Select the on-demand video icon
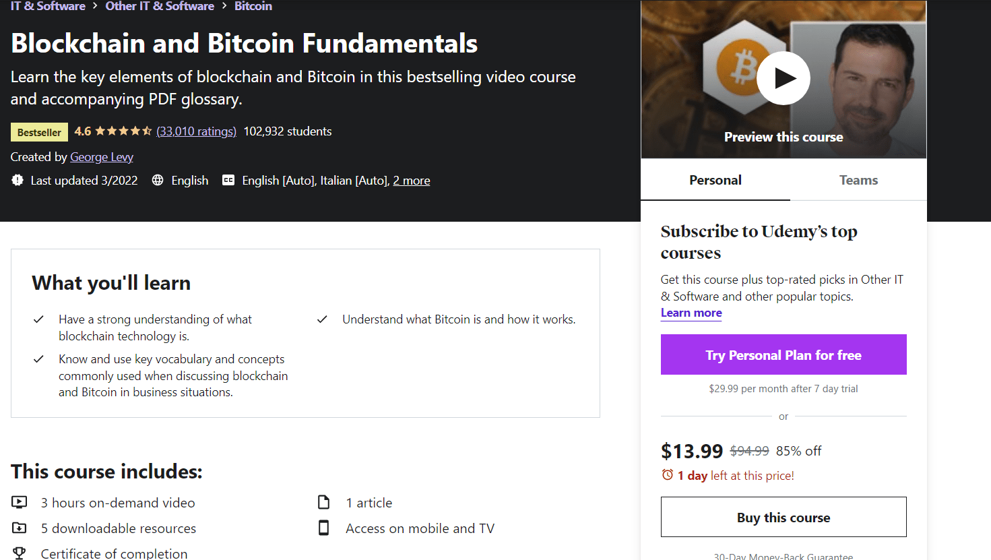The image size is (991, 560). pyautogui.click(x=19, y=502)
